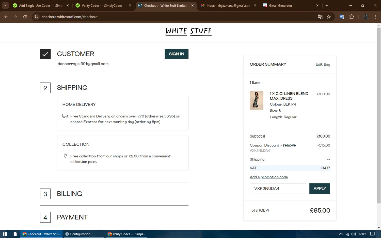
Task: Click the 1 X GIGI LINEN BLEND MAXI DRESS title
Action: point(289,96)
